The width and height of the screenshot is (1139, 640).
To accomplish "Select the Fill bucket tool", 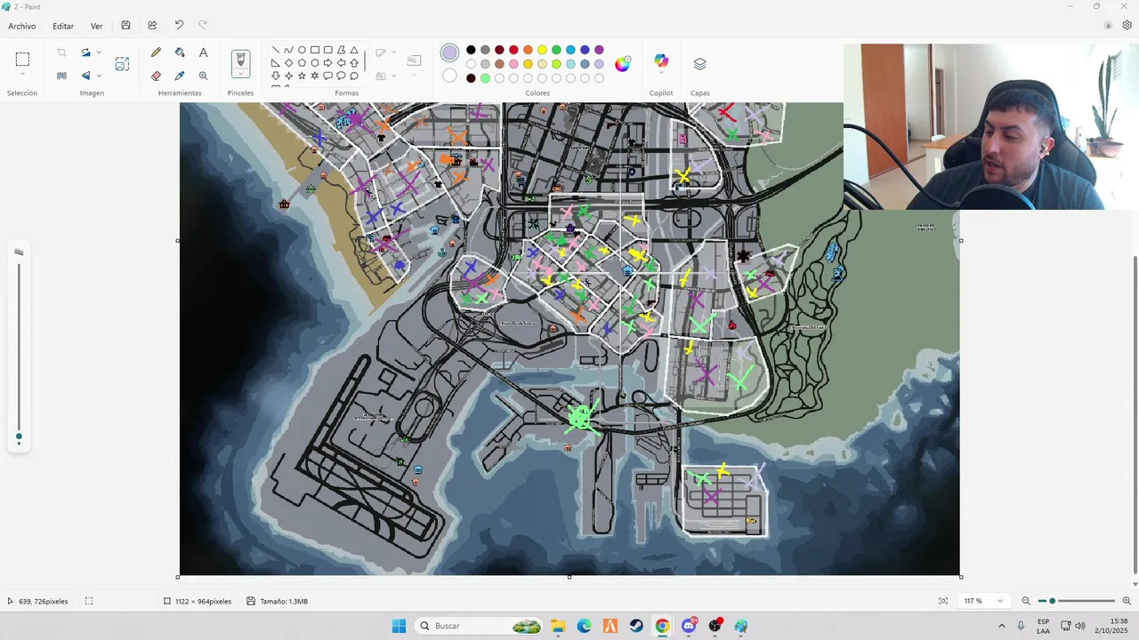I will pyautogui.click(x=180, y=52).
